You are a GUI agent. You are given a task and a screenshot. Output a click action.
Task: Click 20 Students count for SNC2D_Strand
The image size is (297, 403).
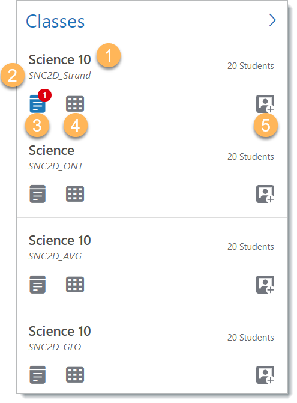(251, 66)
